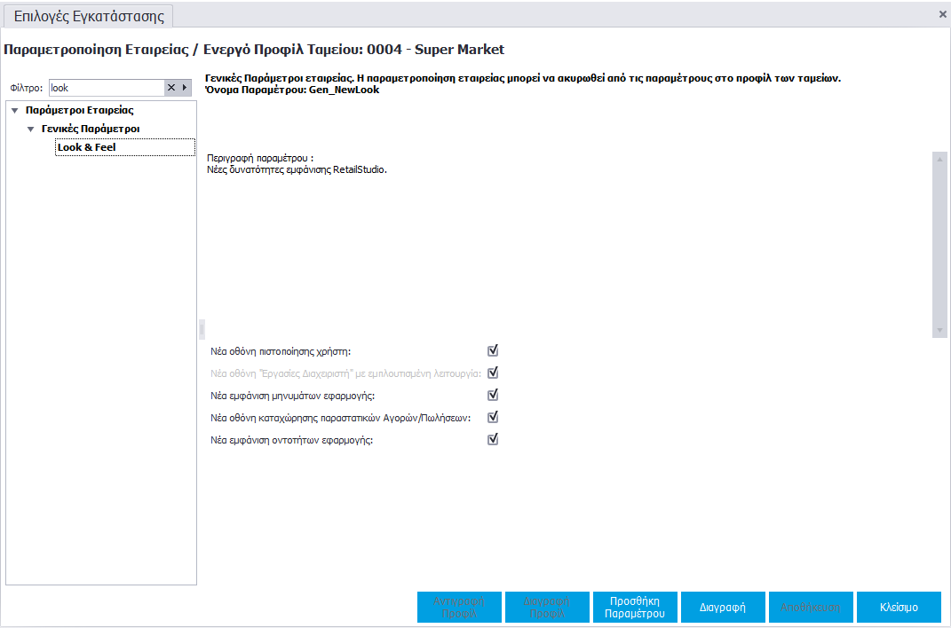
Task: Disable 'Νέα εμφάνιση οντοτήτων εφαρμογής' checkbox
Action: [493, 439]
